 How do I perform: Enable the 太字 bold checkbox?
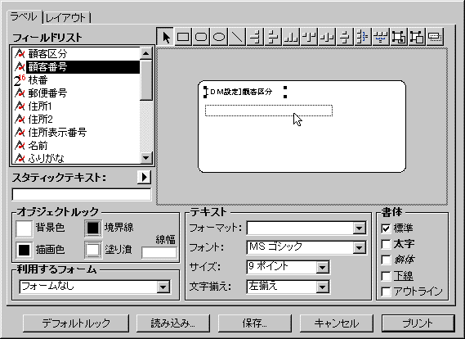coord(386,244)
